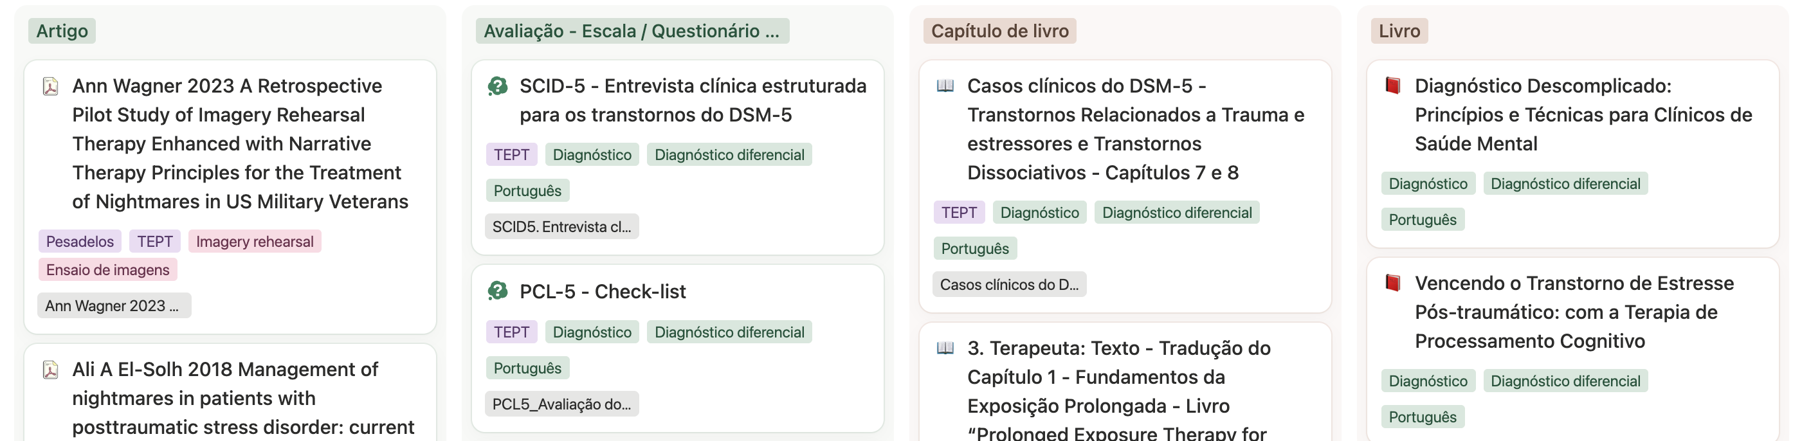Viewport: 1793px width, 441px height.
Task: Click the question mark icon beside PCL-5 Check-list
Action: click(x=498, y=291)
